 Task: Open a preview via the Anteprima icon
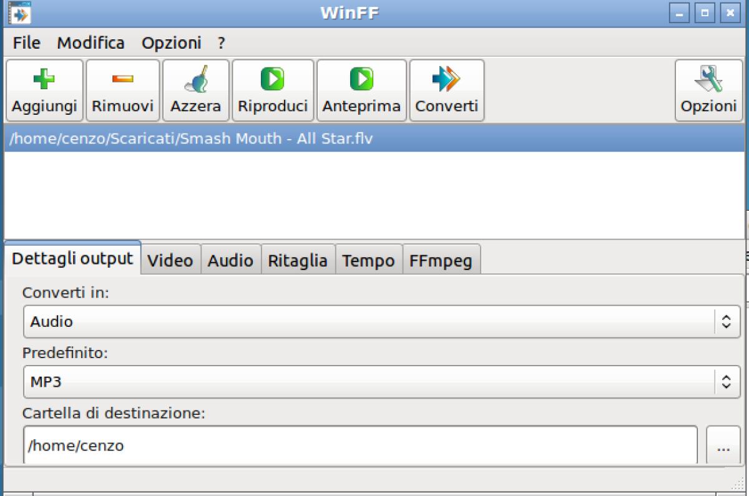pyautogui.click(x=361, y=89)
